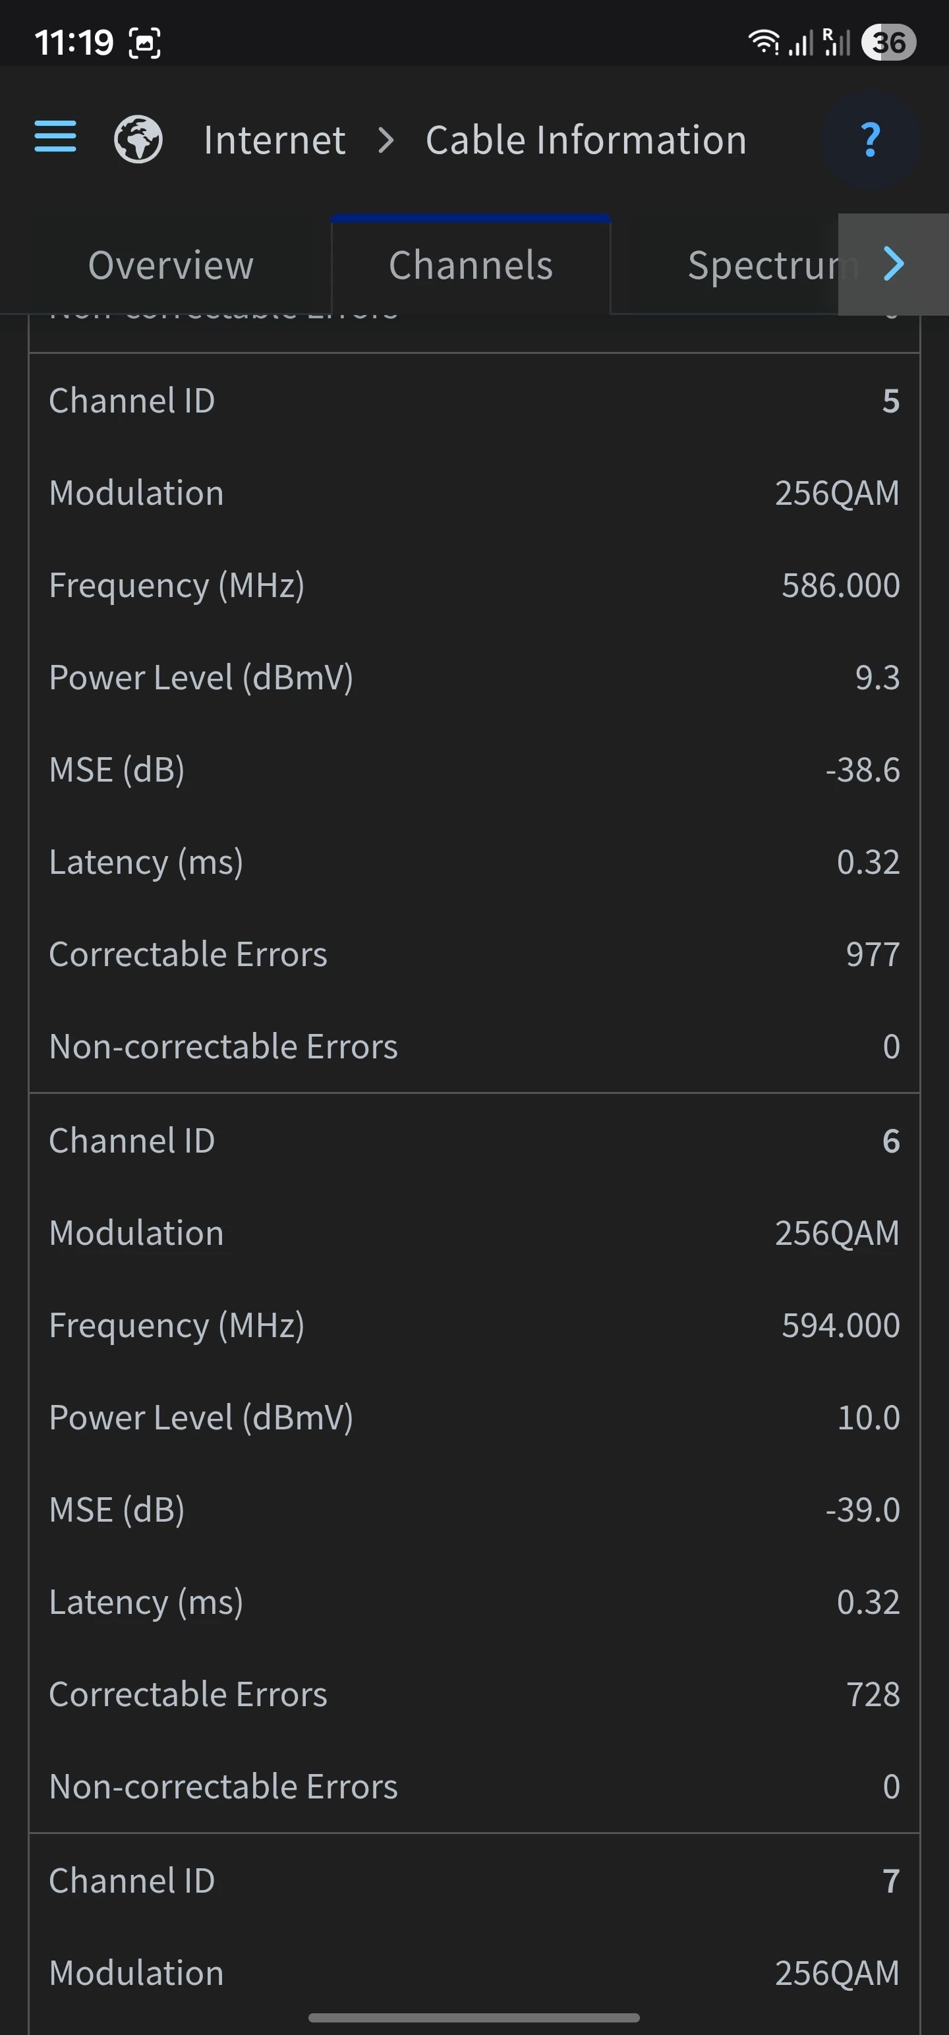Image resolution: width=949 pixels, height=2035 pixels.
Task: Tap the Wi-Fi status bar icon
Action: [x=762, y=42]
